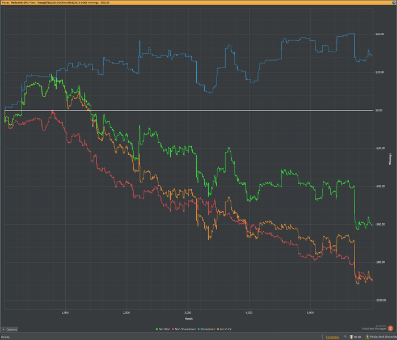This screenshot has width=397, height=340.
Task: Open the blue help icon in the header
Action: point(394,2)
